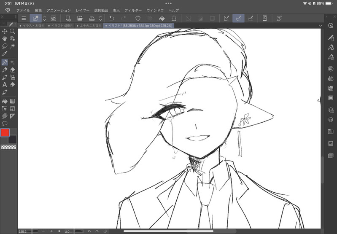The width and height of the screenshot is (337, 234).
Task: Click the Clip Studio spiral icon
Action: pyautogui.click(x=53, y=18)
